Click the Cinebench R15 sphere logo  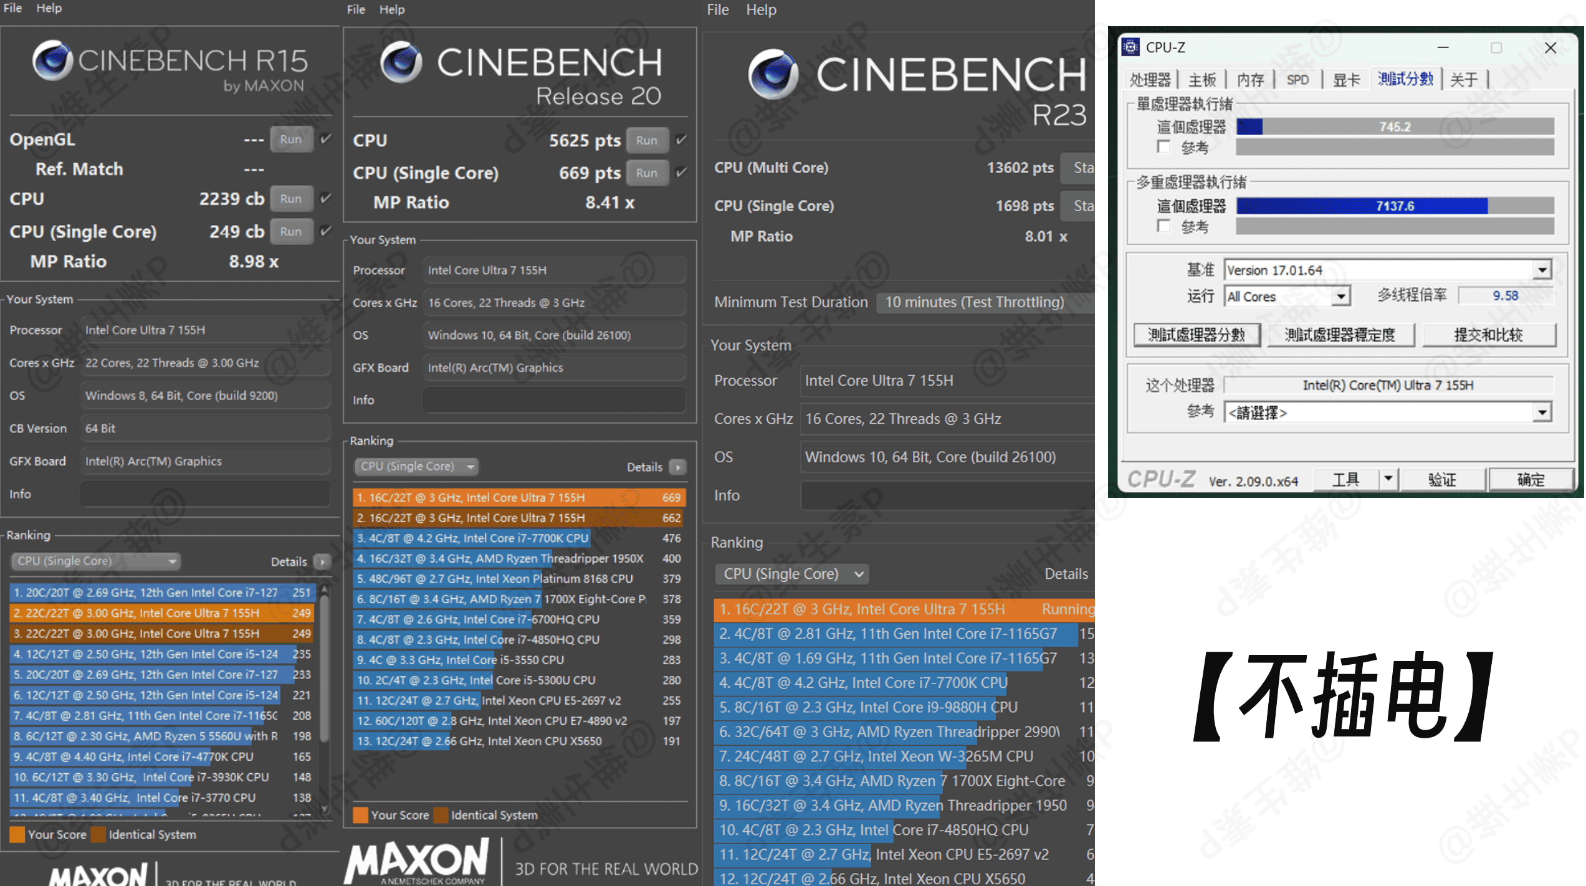pyautogui.click(x=52, y=60)
